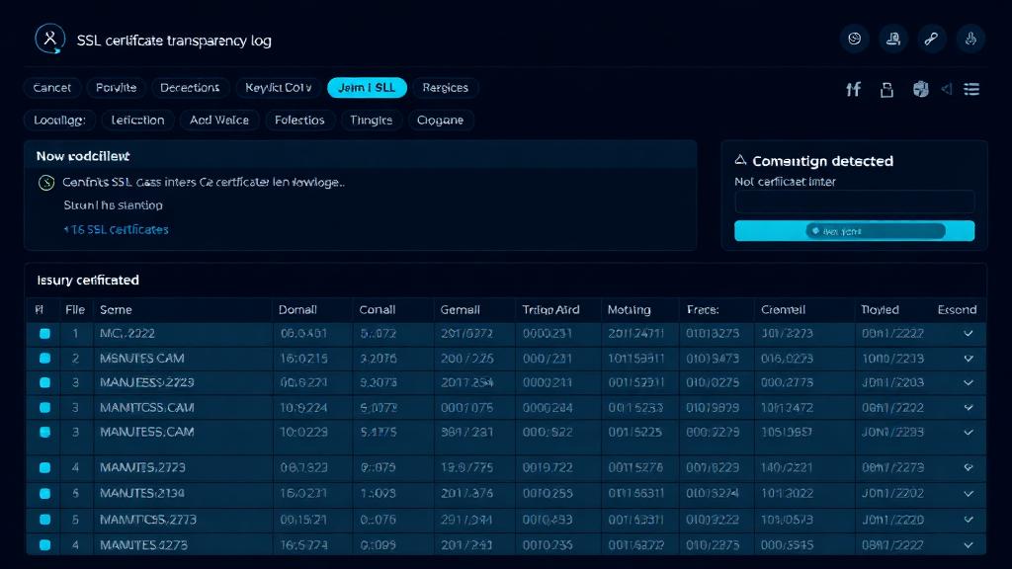Click the list view icon far right
The width and height of the screenshot is (1012, 569).
[971, 89]
